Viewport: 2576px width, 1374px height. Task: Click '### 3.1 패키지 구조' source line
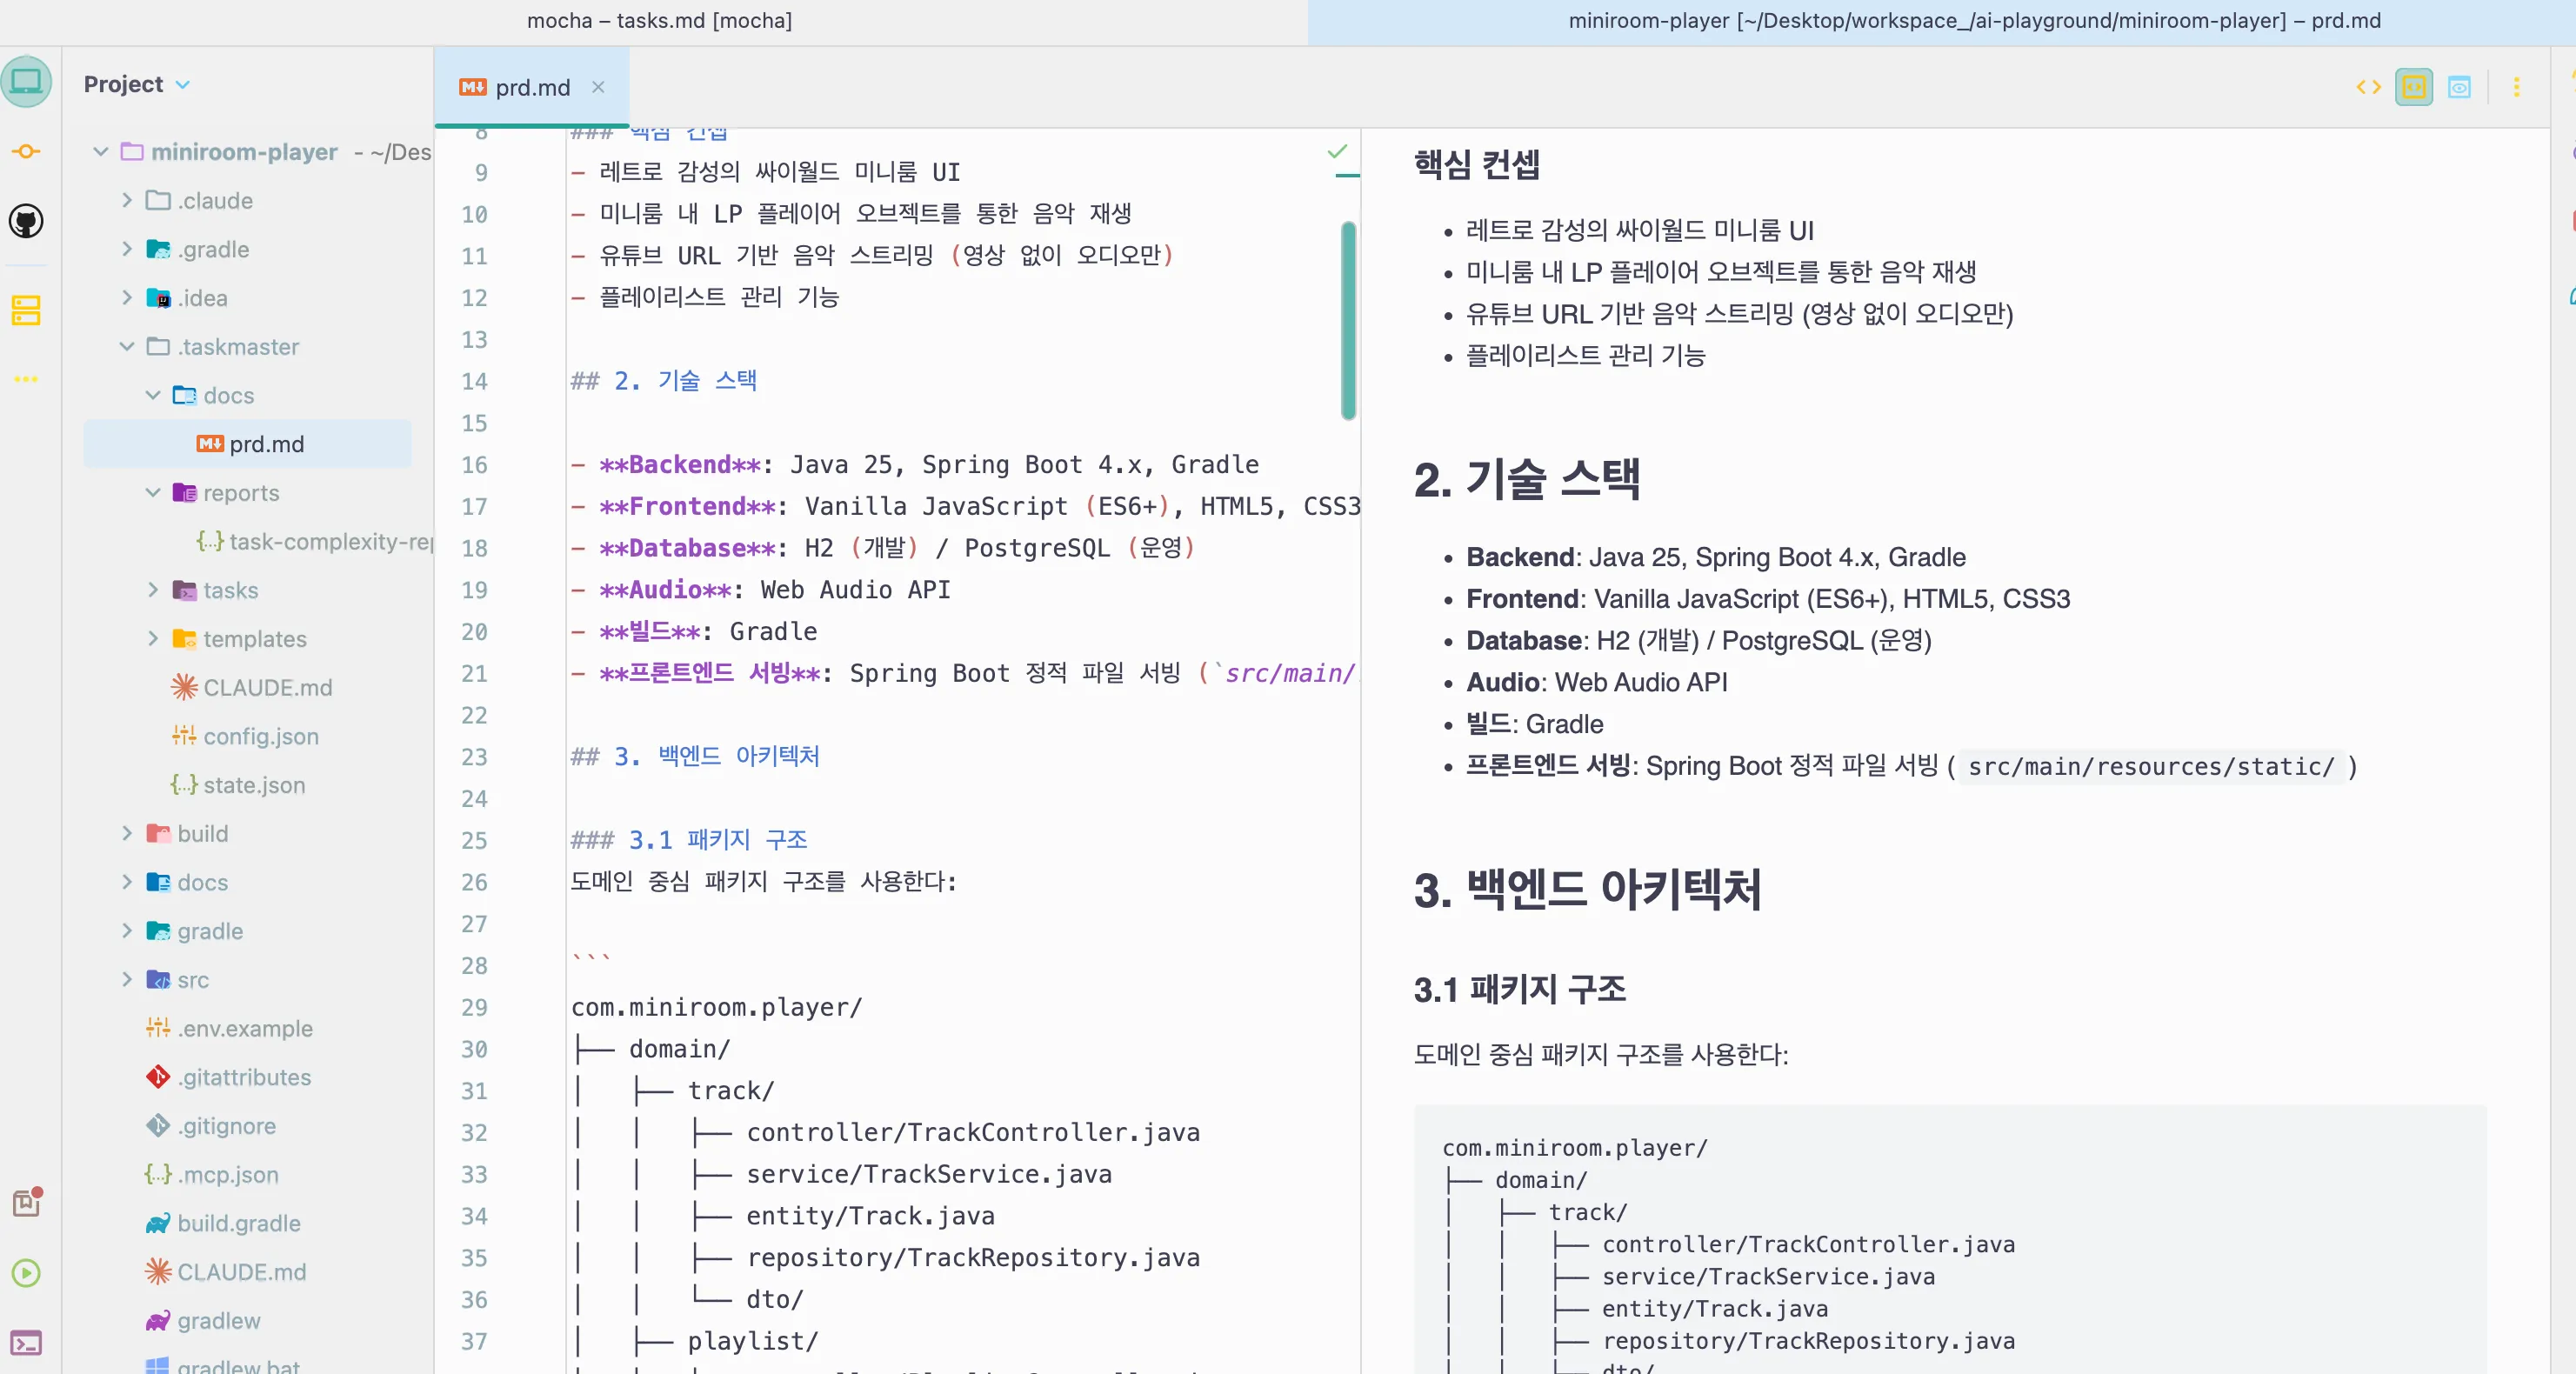pos(689,840)
